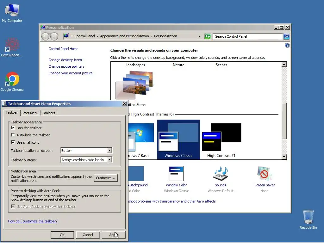
Task: Select the Taskbar tab
Action: 12,112
